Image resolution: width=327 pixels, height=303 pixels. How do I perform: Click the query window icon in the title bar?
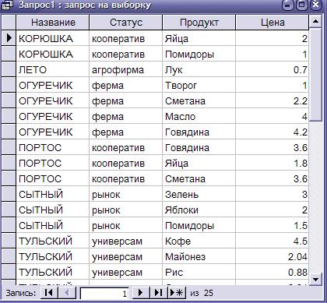(7, 5)
